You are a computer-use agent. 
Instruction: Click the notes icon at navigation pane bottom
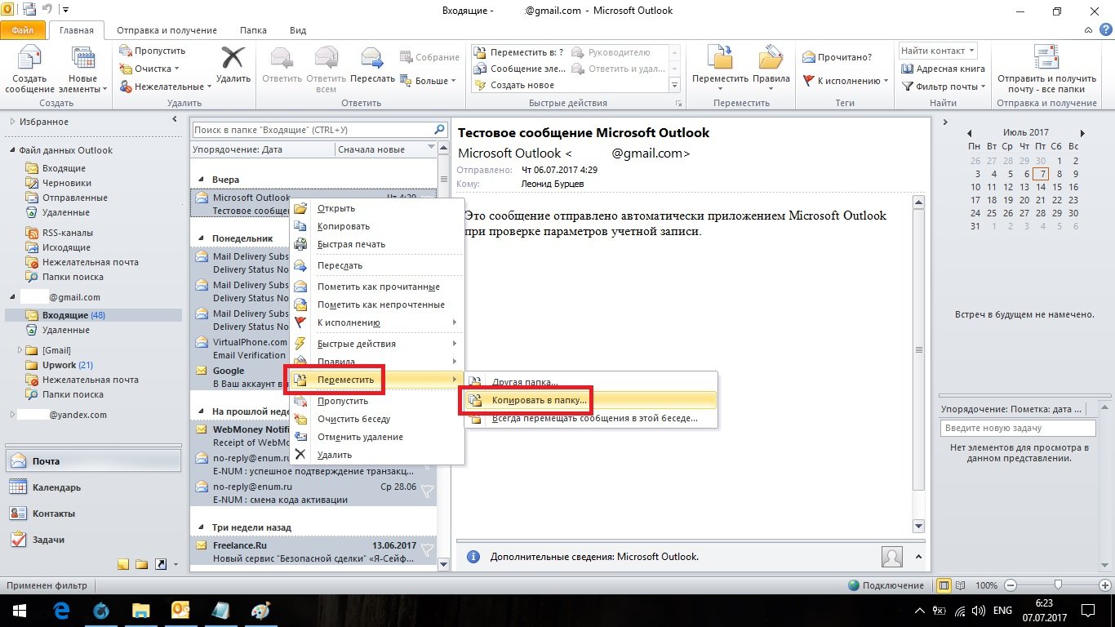point(123,564)
